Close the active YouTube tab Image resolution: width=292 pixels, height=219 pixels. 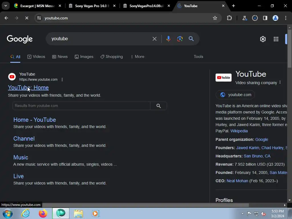pos(223,6)
